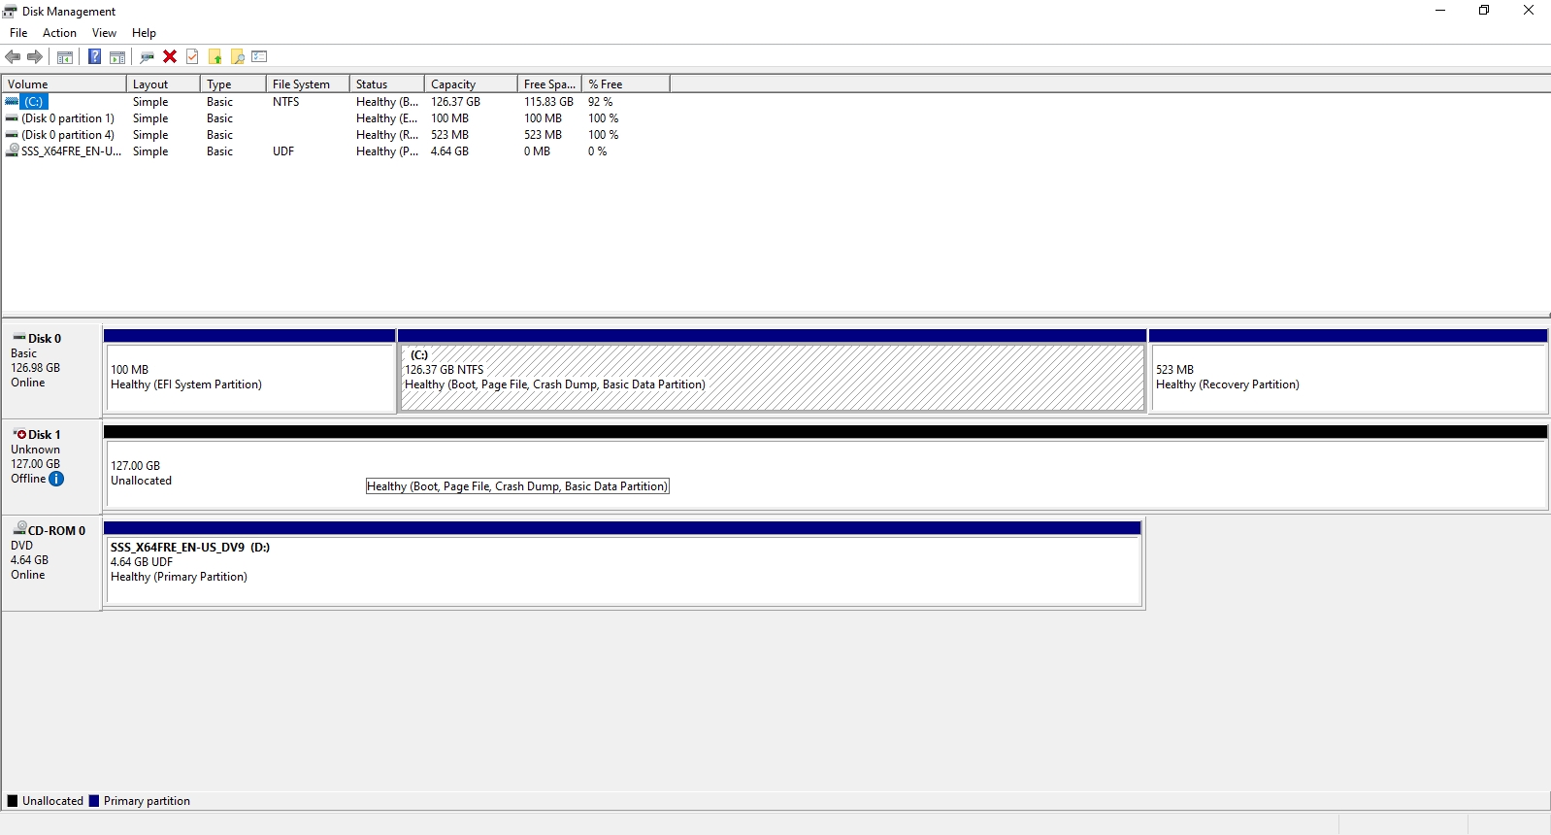Toggle Show/Hide Action Pane toolbar icon

pyautogui.click(x=117, y=56)
